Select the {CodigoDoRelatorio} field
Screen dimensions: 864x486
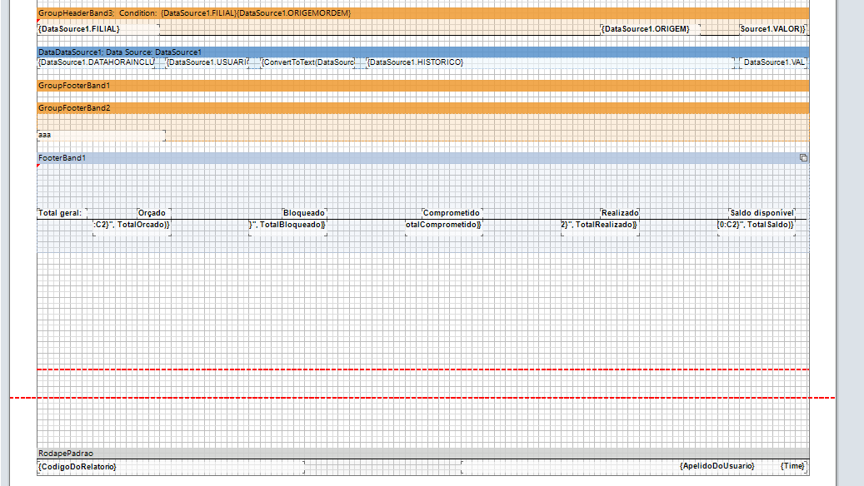pos(171,467)
